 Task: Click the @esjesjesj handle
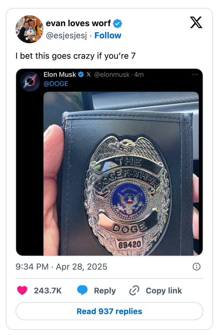(67, 36)
